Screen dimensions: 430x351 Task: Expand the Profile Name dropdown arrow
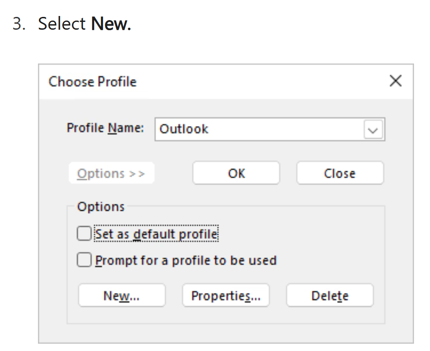pos(373,130)
